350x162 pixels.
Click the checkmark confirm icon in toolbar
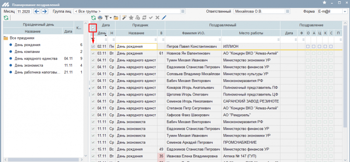[151, 18]
